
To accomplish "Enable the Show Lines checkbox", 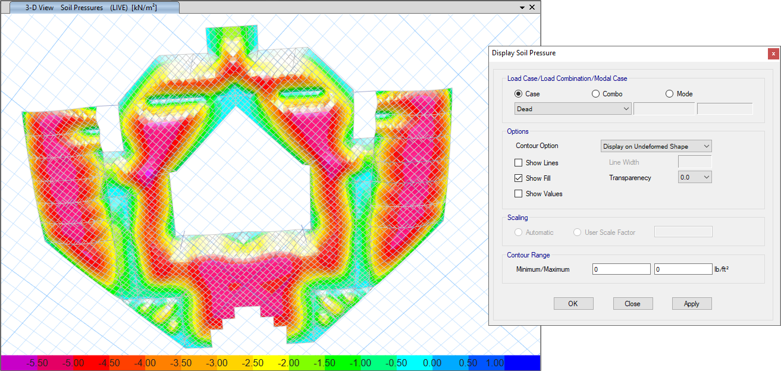I will coord(518,163).
